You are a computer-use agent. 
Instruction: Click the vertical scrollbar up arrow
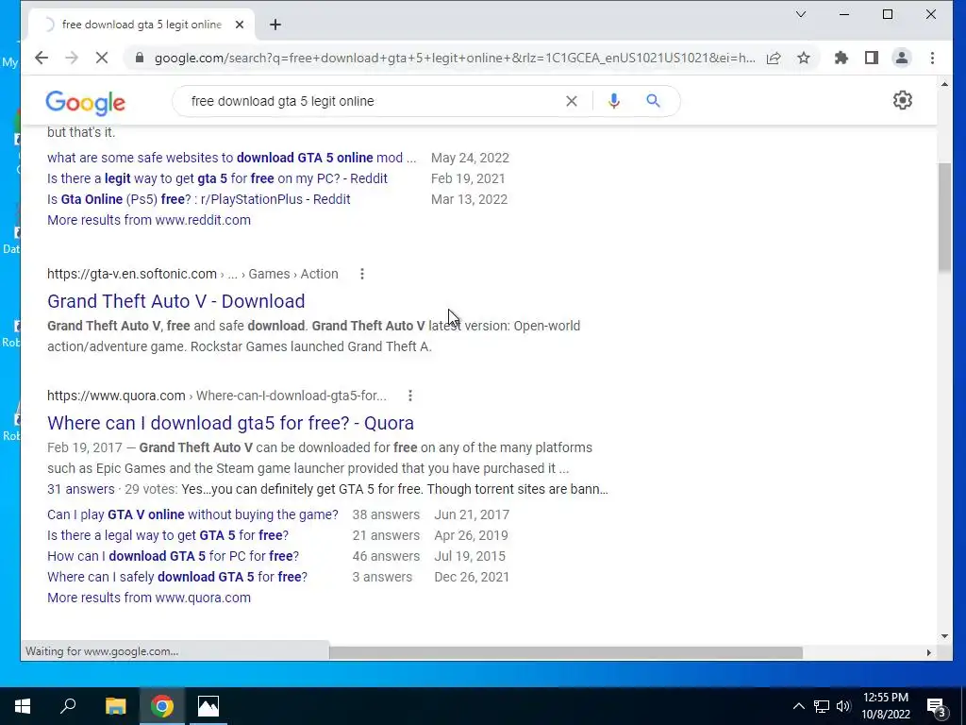tap(944, 84)
